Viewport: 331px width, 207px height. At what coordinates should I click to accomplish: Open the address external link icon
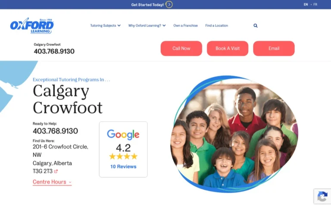56,171
